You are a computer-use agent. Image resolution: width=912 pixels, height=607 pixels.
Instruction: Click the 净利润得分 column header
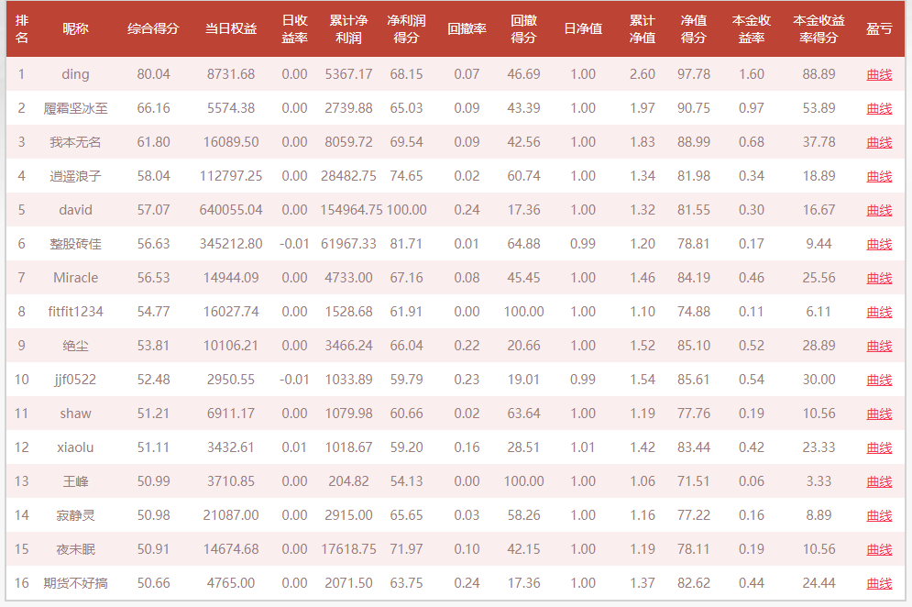[x=407, y=28]
